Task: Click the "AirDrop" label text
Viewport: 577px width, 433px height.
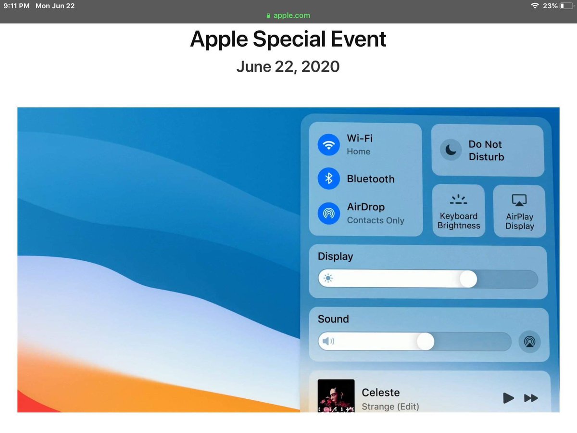Action: pyautogui.click(x=366, y=207)
